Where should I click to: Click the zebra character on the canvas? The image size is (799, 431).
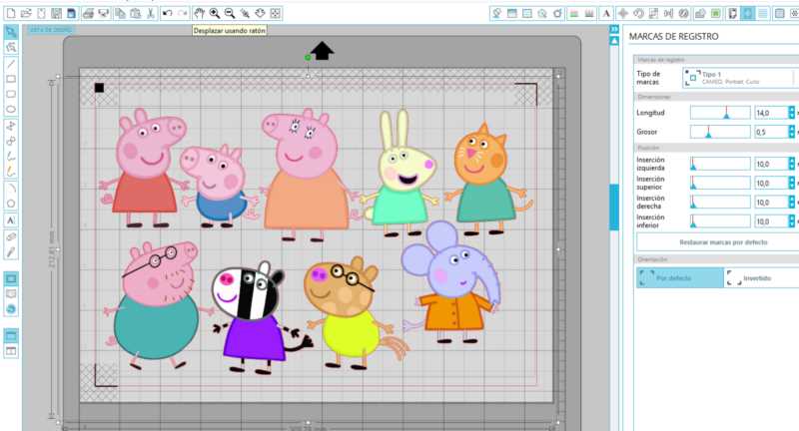[x=253, y=317]
